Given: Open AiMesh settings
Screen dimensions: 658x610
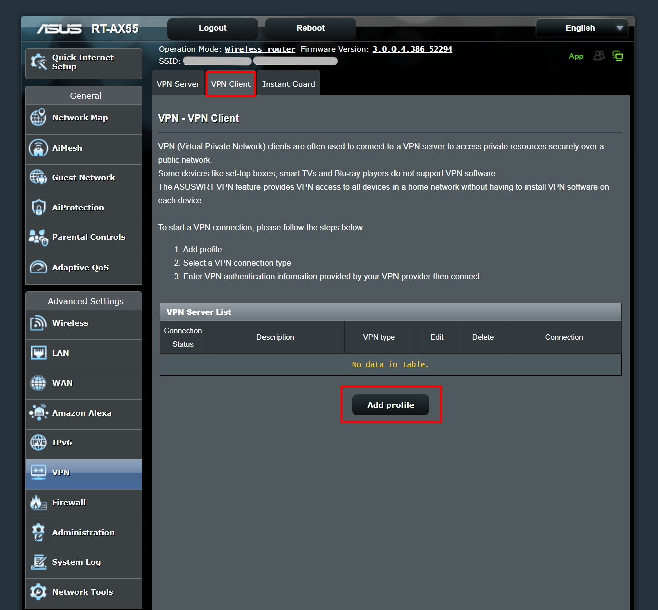Looking at the screenshot, I should (x=38, y=148).
